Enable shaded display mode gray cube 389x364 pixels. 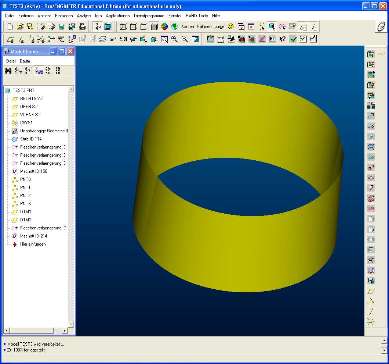pos(154,26)
